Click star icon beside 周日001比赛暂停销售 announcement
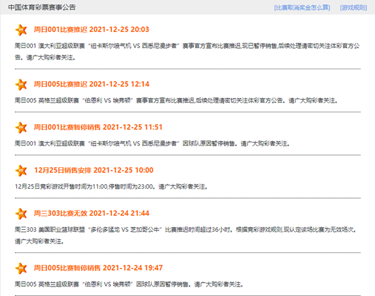The height and width of the screenshot is (296, 375). point(21,127)
